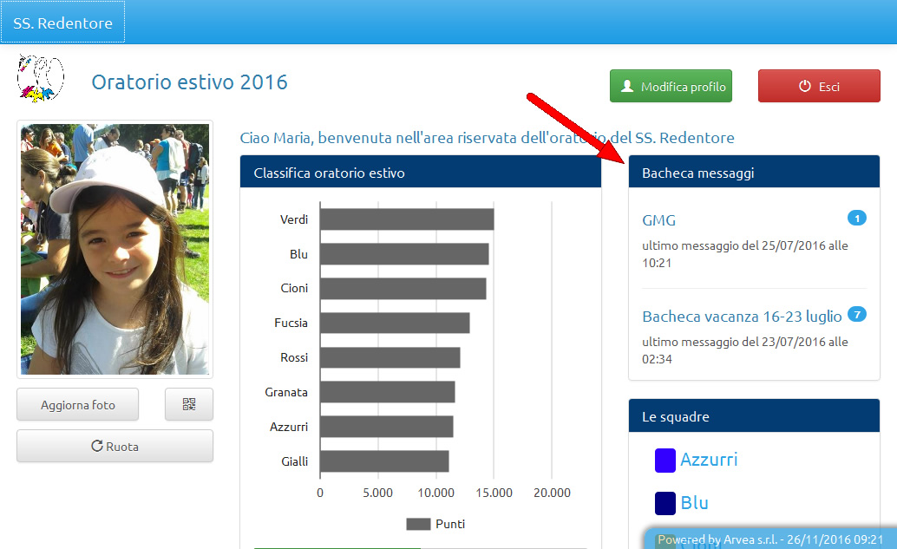Viewport: 897px width, 549px height.
Task: Click the Azzurri color swatch
Action: [x=665, y=461]
